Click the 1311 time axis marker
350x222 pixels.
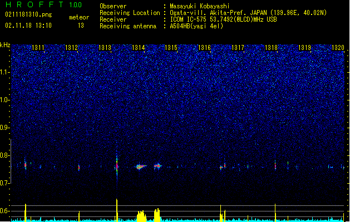point(38,48)
